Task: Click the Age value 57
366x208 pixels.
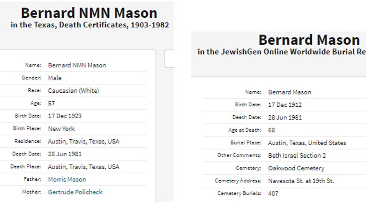Action: 51,103
